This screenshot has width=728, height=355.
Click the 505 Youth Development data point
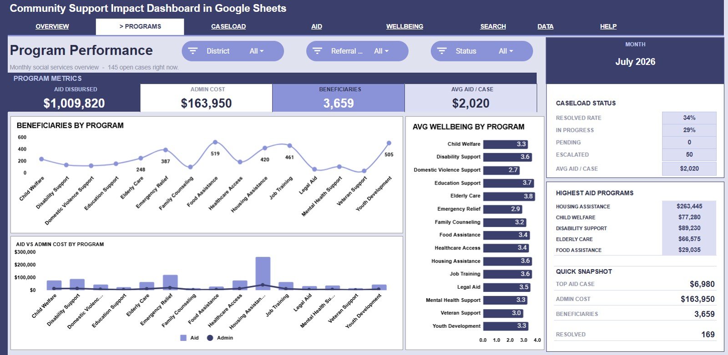tap(389, 143)
